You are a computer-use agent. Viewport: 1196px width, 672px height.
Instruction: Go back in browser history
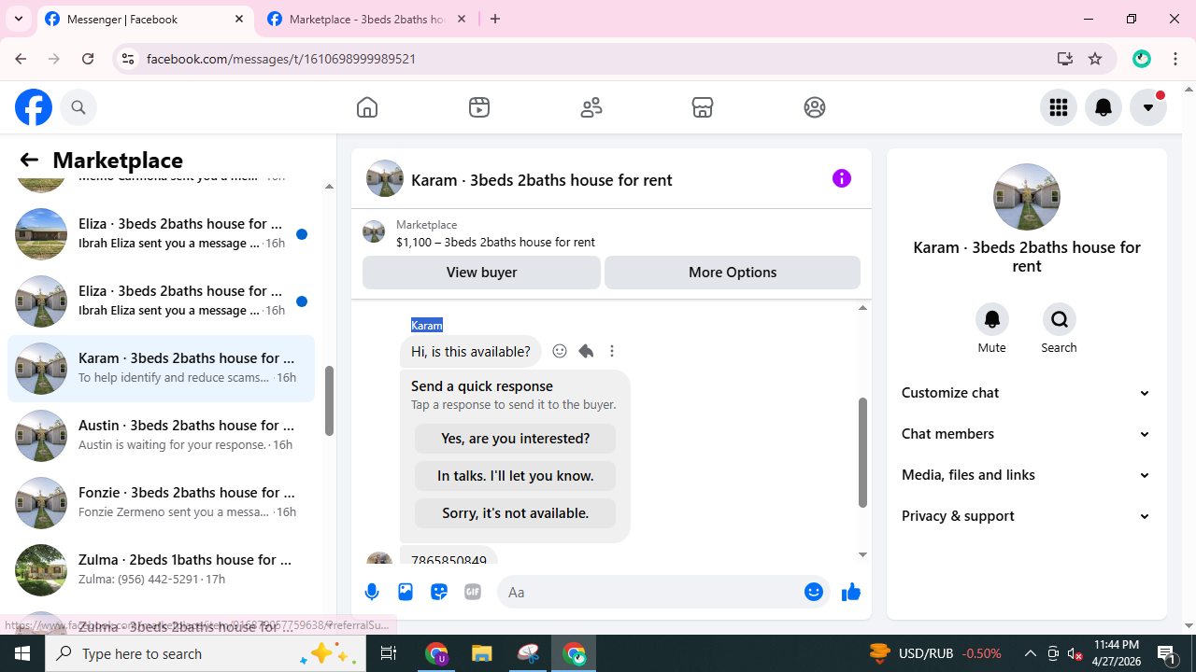point(21,59)
